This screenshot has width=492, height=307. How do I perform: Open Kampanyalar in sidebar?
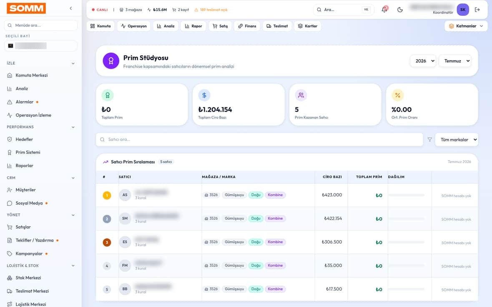(x=29, y=254)
